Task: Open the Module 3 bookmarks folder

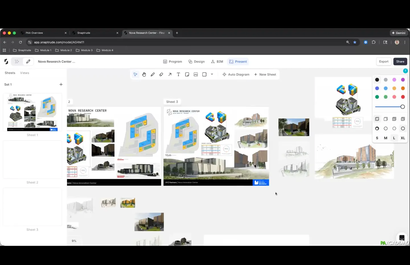Action: pos(84,50)
